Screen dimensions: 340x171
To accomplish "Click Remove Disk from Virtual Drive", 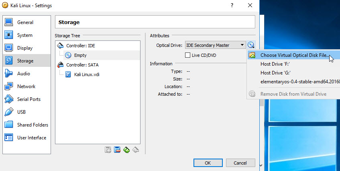I will 293,94.
